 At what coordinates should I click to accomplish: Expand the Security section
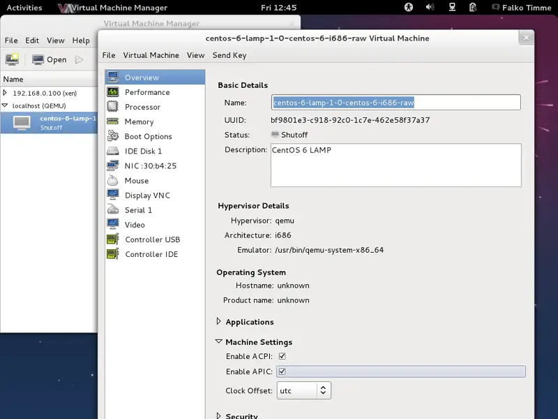point(218,416)
